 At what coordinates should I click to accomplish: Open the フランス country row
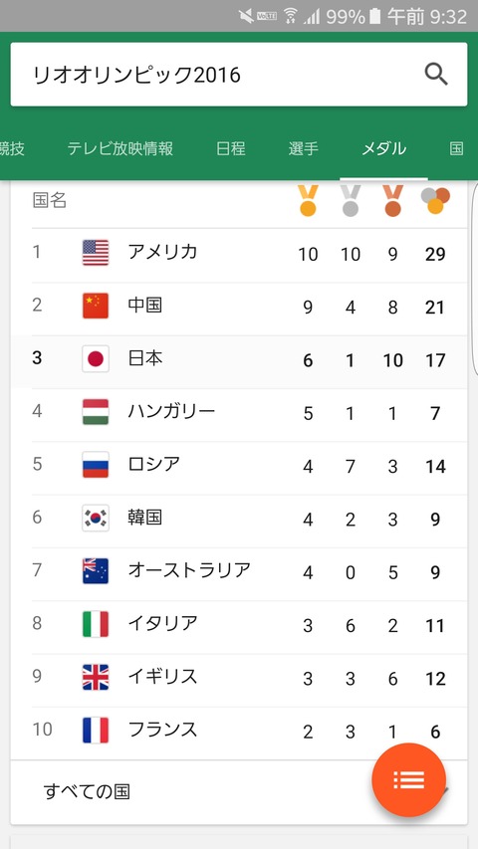(249, 732)
